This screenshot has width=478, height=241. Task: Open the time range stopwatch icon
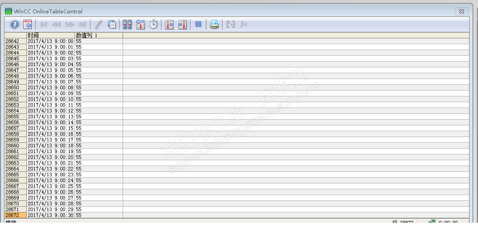[153, 25]
